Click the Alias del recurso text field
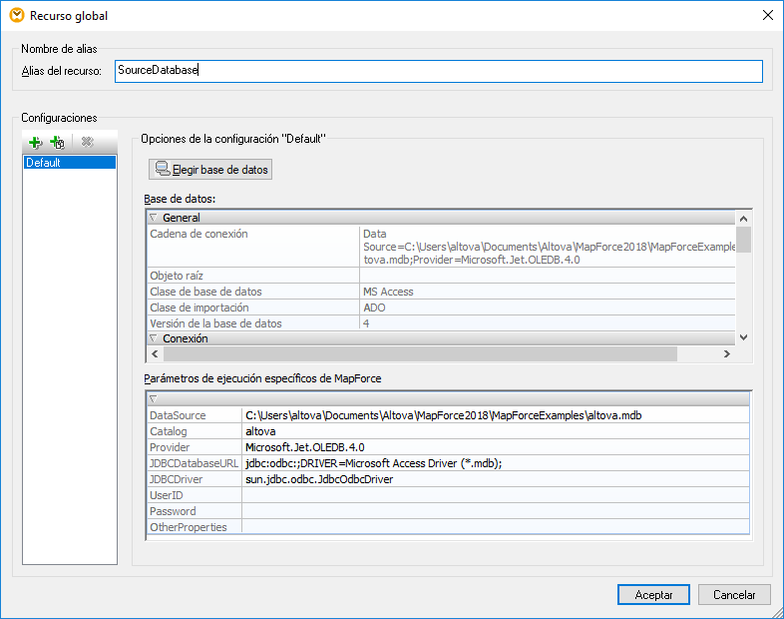This screenshot has width=784, height=619. point(438,71)
